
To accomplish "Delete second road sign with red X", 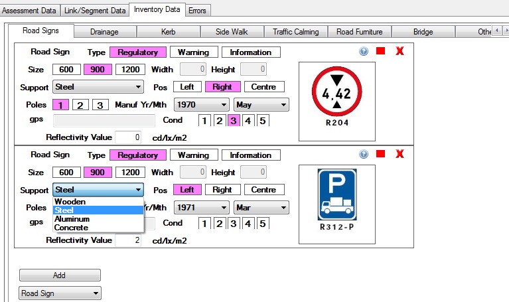I will tap(400, 154).
